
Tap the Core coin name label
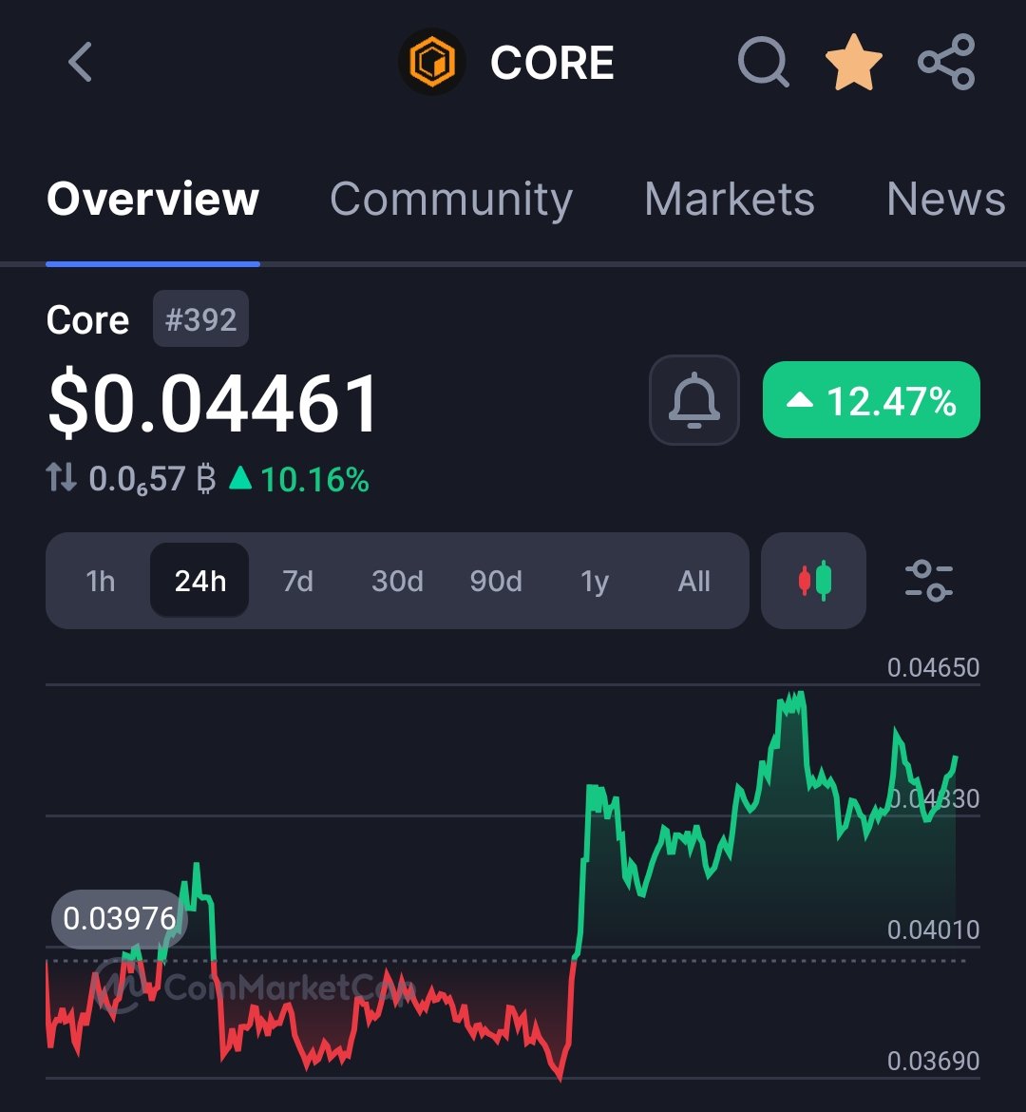pyautogui.click(x=88, y=320)
